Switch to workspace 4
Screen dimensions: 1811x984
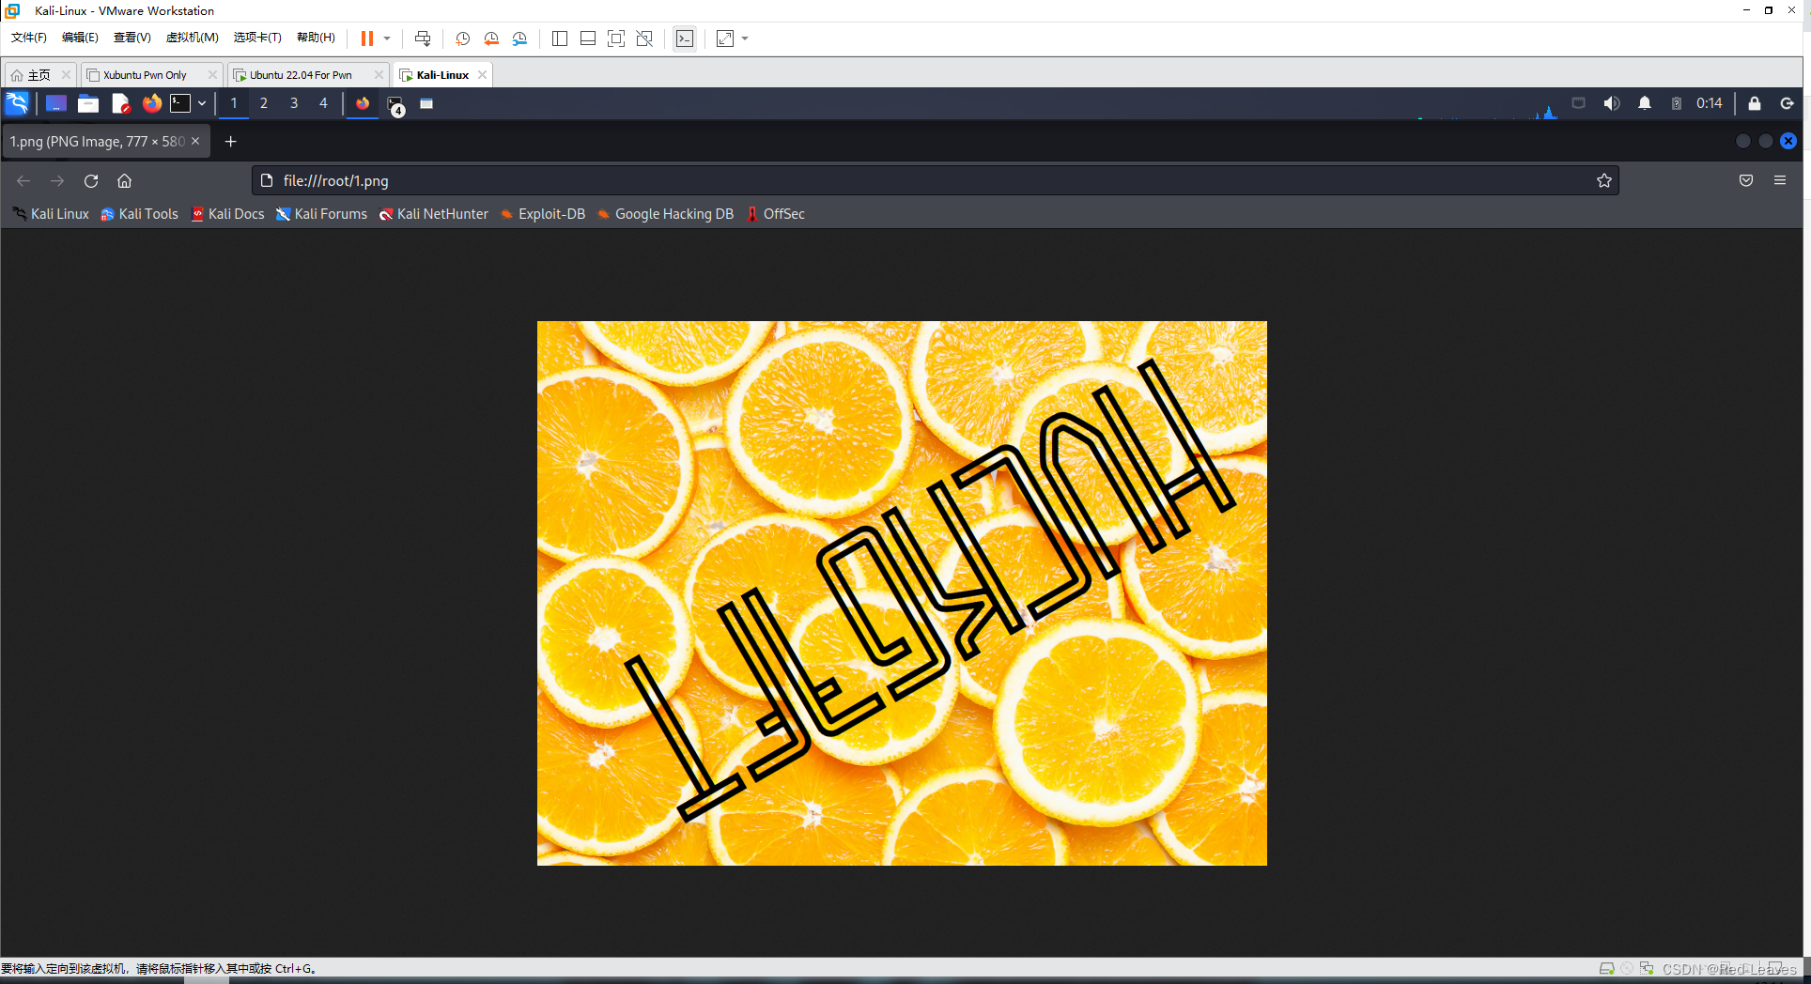[323, 103]
